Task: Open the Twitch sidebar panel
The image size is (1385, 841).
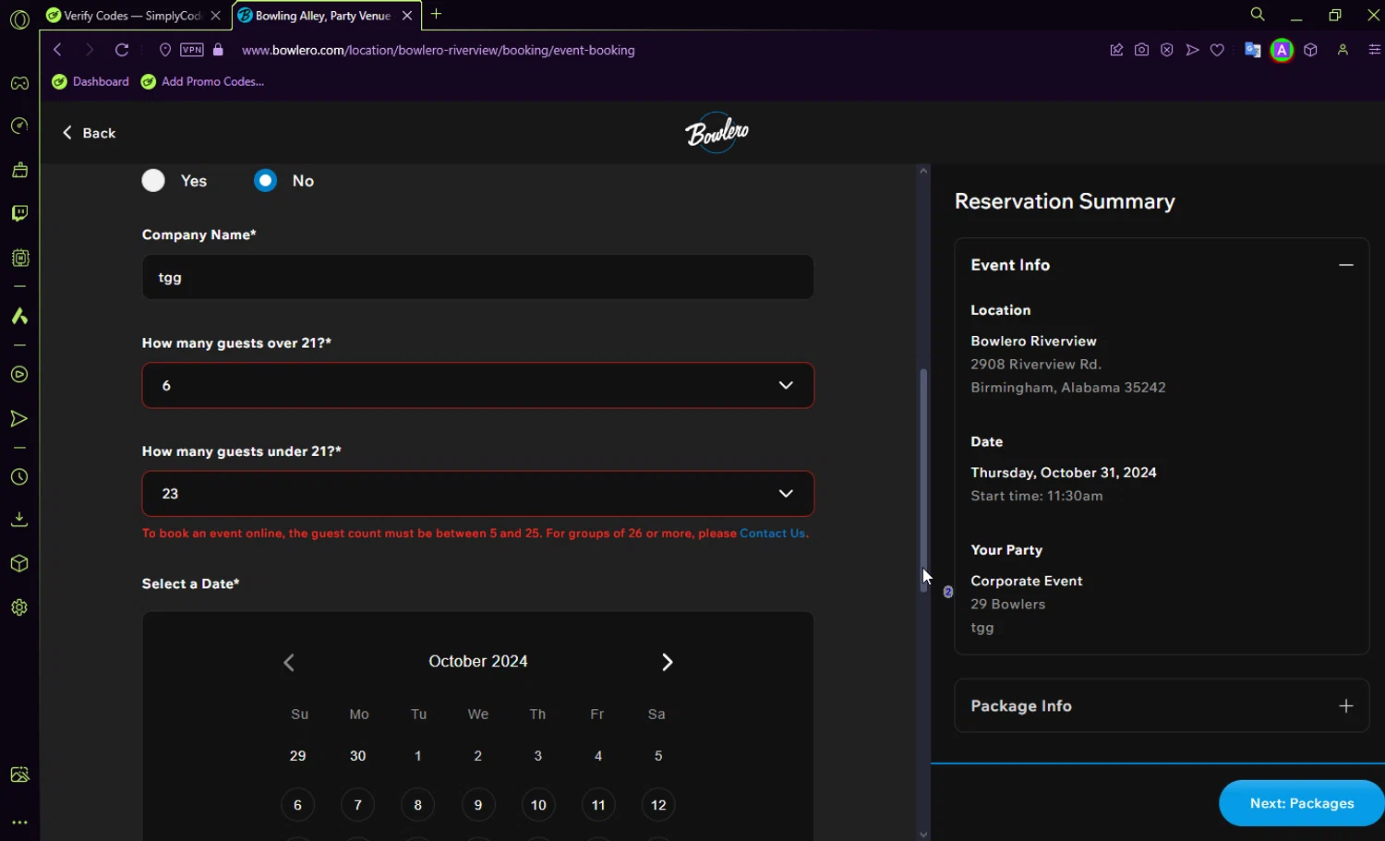Action: (x=19, y=214)
